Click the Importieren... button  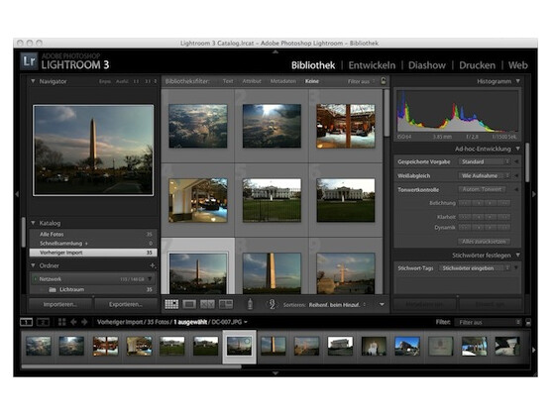click(60, 304)
